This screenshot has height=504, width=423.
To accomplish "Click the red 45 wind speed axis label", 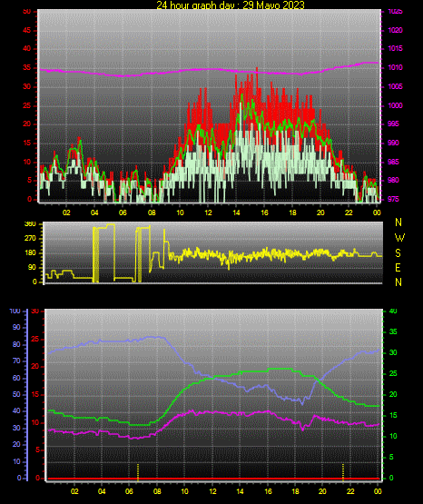I will [x=26, y=30].
